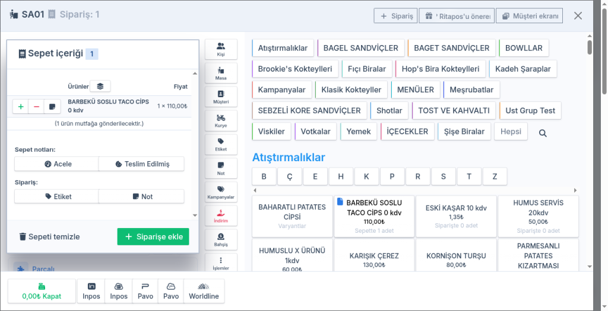
Task: Show all products with Hepsi
Action: tap(511, 132)
